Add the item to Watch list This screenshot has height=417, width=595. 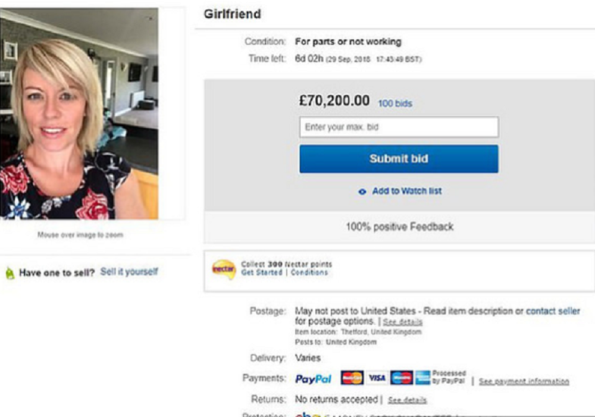[407, 192]
